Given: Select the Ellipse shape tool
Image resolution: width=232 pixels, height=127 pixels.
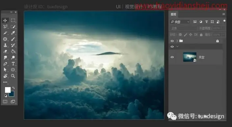Looking at the screenshot, I should coord(13,70).
